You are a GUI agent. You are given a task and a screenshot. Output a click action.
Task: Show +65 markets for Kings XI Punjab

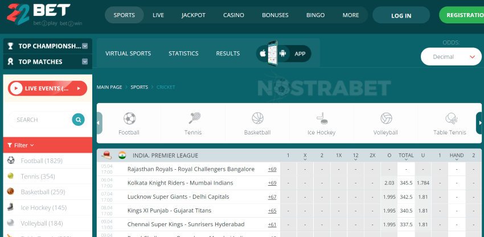[x=272, y=211]
